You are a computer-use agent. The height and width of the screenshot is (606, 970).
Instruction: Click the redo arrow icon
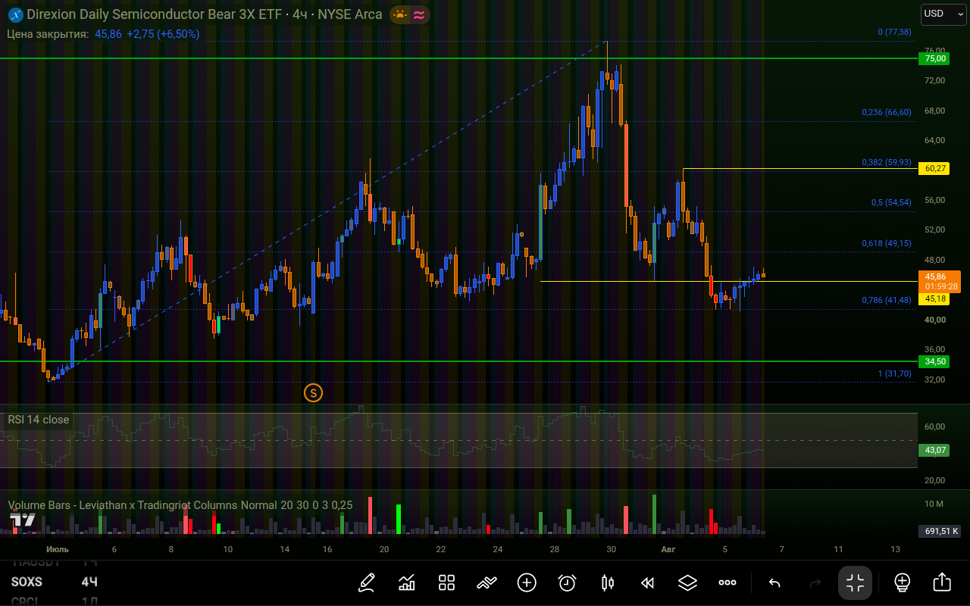(x=815, y=583)
